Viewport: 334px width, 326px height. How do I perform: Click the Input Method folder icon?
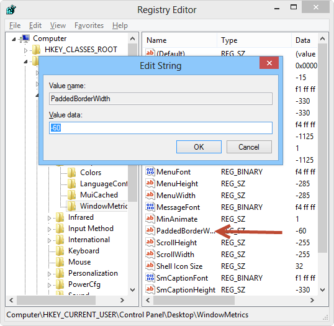pyautogui.click(x=60, y=229)
